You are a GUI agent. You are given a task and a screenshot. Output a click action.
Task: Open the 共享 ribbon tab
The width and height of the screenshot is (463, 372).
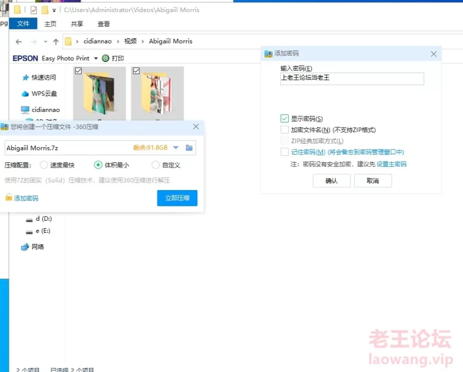click(x=77, y=24)
